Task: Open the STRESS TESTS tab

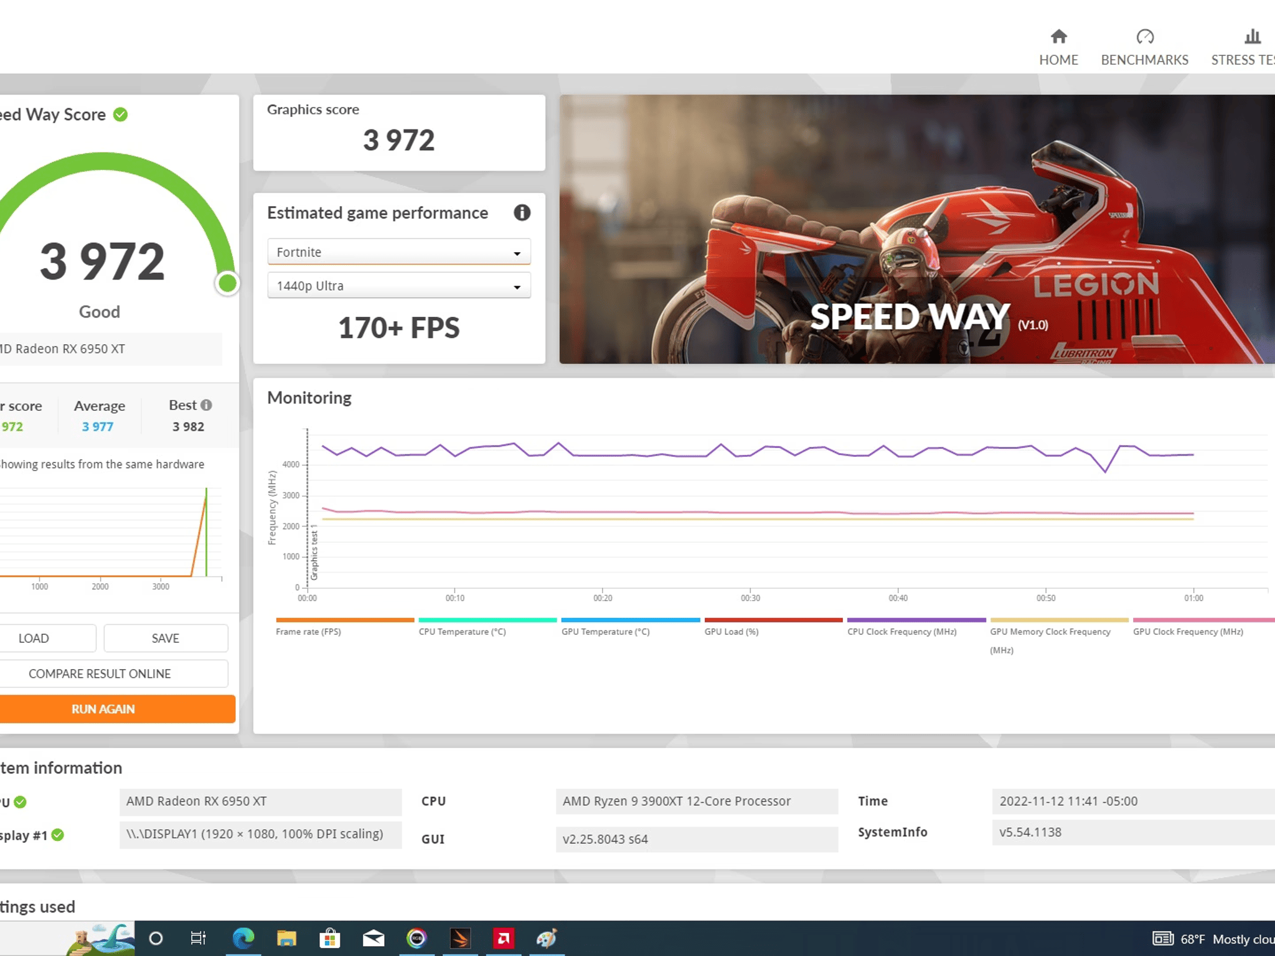Action: tap(1243, 47)
